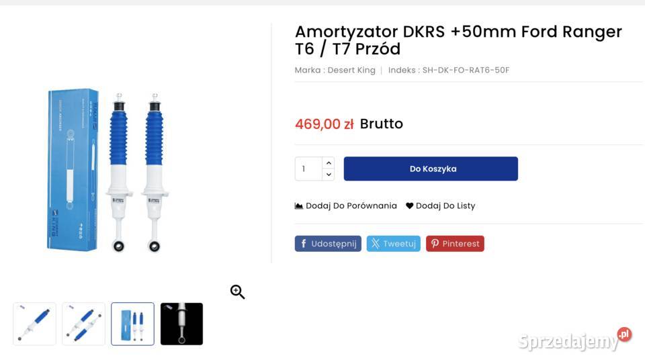Click the magnifier zoom icon below product image
This screenshot has height=364, width=645.
(237, 291)
